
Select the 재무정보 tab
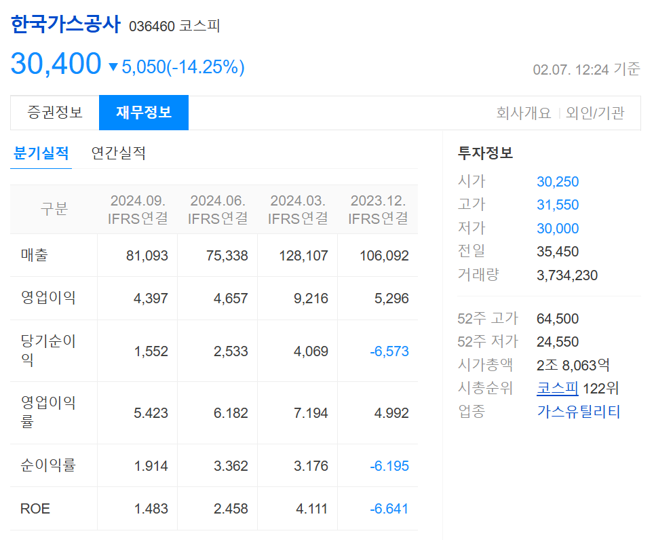pos(144,113)
